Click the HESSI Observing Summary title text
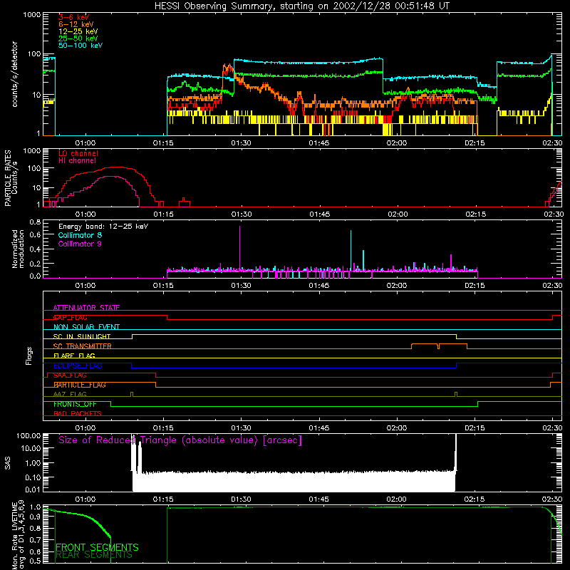Image resolution: width=570 pixels, height=570 pixels. (x=301, y=6)
